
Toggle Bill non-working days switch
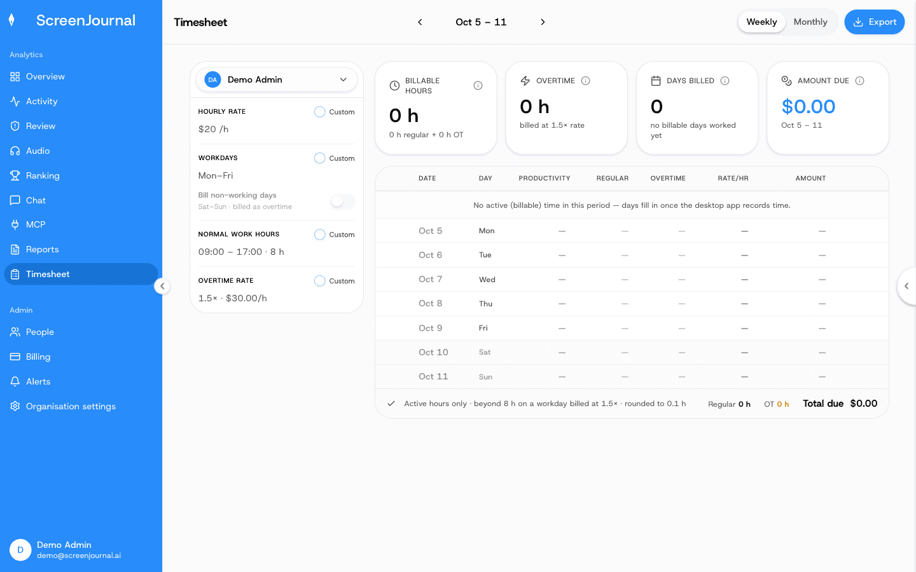[343, 201]
